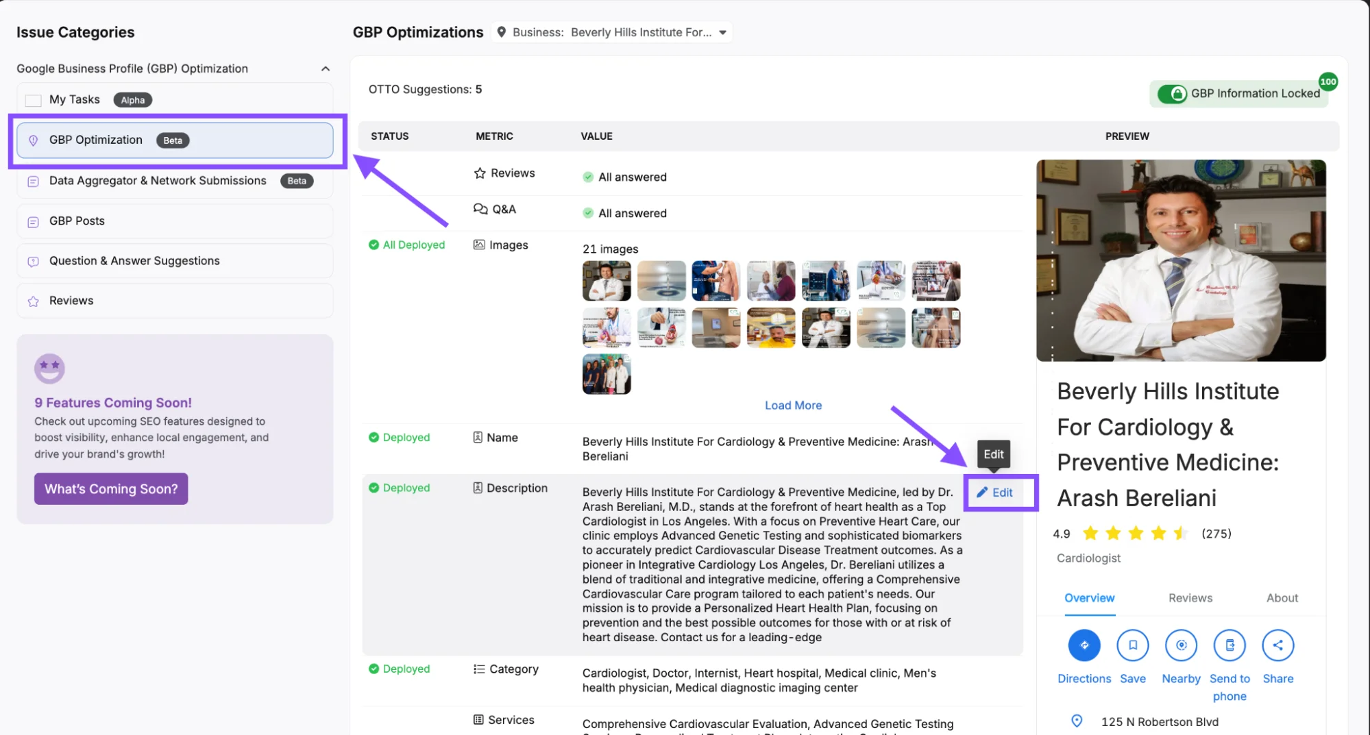
Task: Click What's Coming Soon? button
Action: point(111,488)
